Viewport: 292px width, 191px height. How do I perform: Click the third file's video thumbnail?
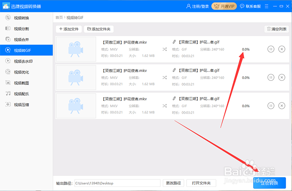click(x=76, y=106)
